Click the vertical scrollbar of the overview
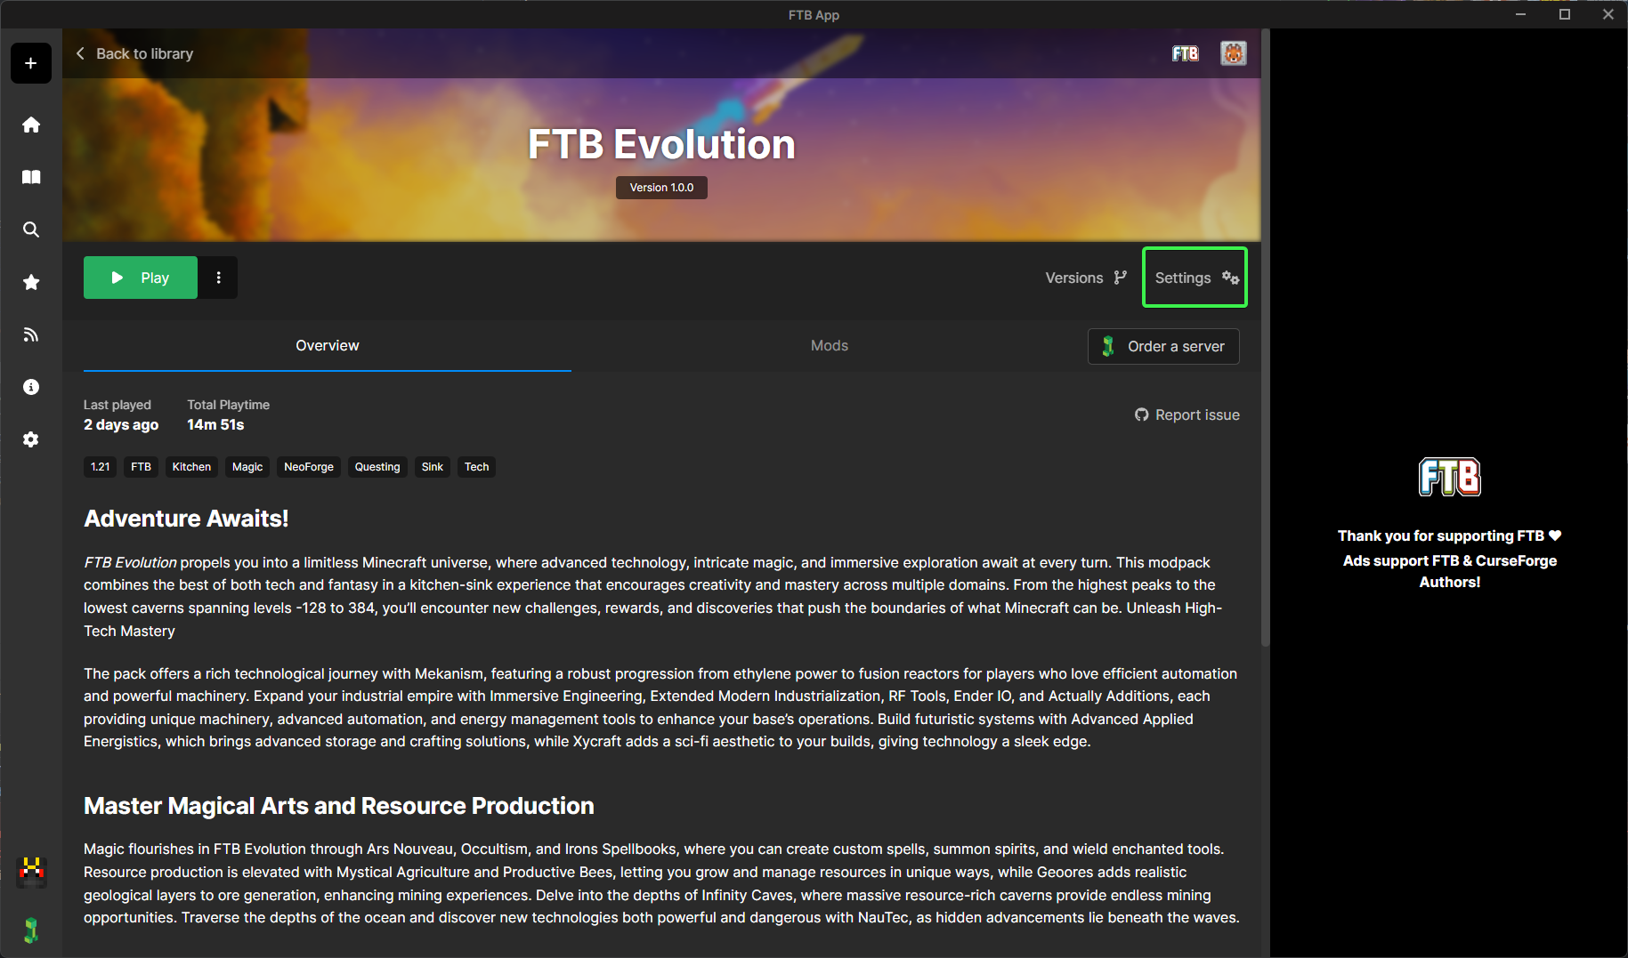The width and height of the screenshot is (1628, 958). click(x=1265, y=338)
